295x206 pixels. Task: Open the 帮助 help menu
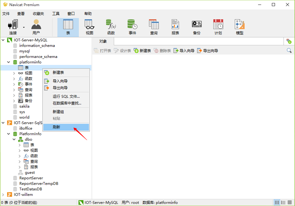click(x=88, y=13)
